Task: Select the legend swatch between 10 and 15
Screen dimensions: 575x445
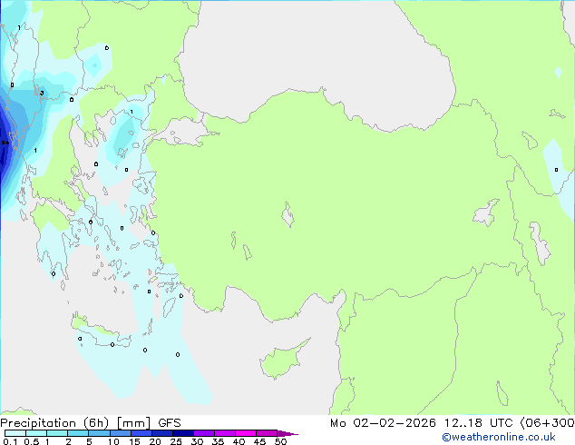Action: (120, 433)
